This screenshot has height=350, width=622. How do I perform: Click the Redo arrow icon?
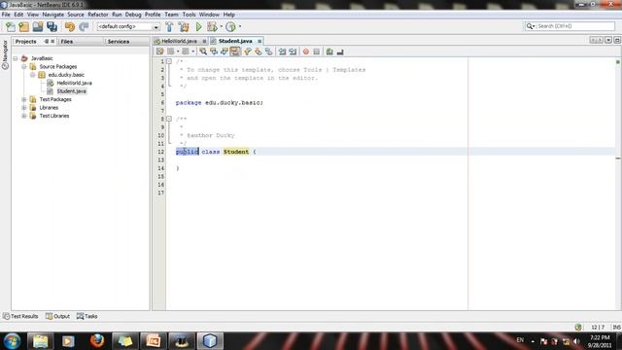84,26
